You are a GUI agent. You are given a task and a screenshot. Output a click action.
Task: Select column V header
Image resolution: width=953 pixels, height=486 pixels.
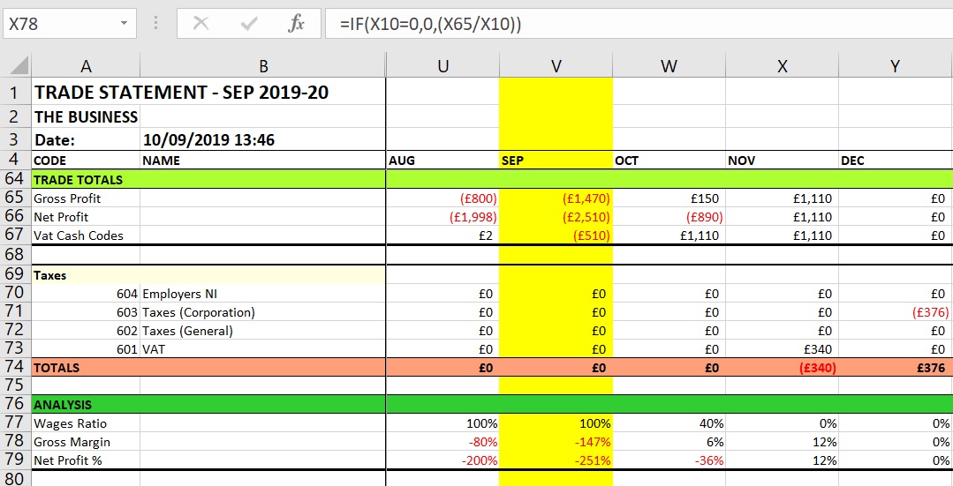point(556,65)
